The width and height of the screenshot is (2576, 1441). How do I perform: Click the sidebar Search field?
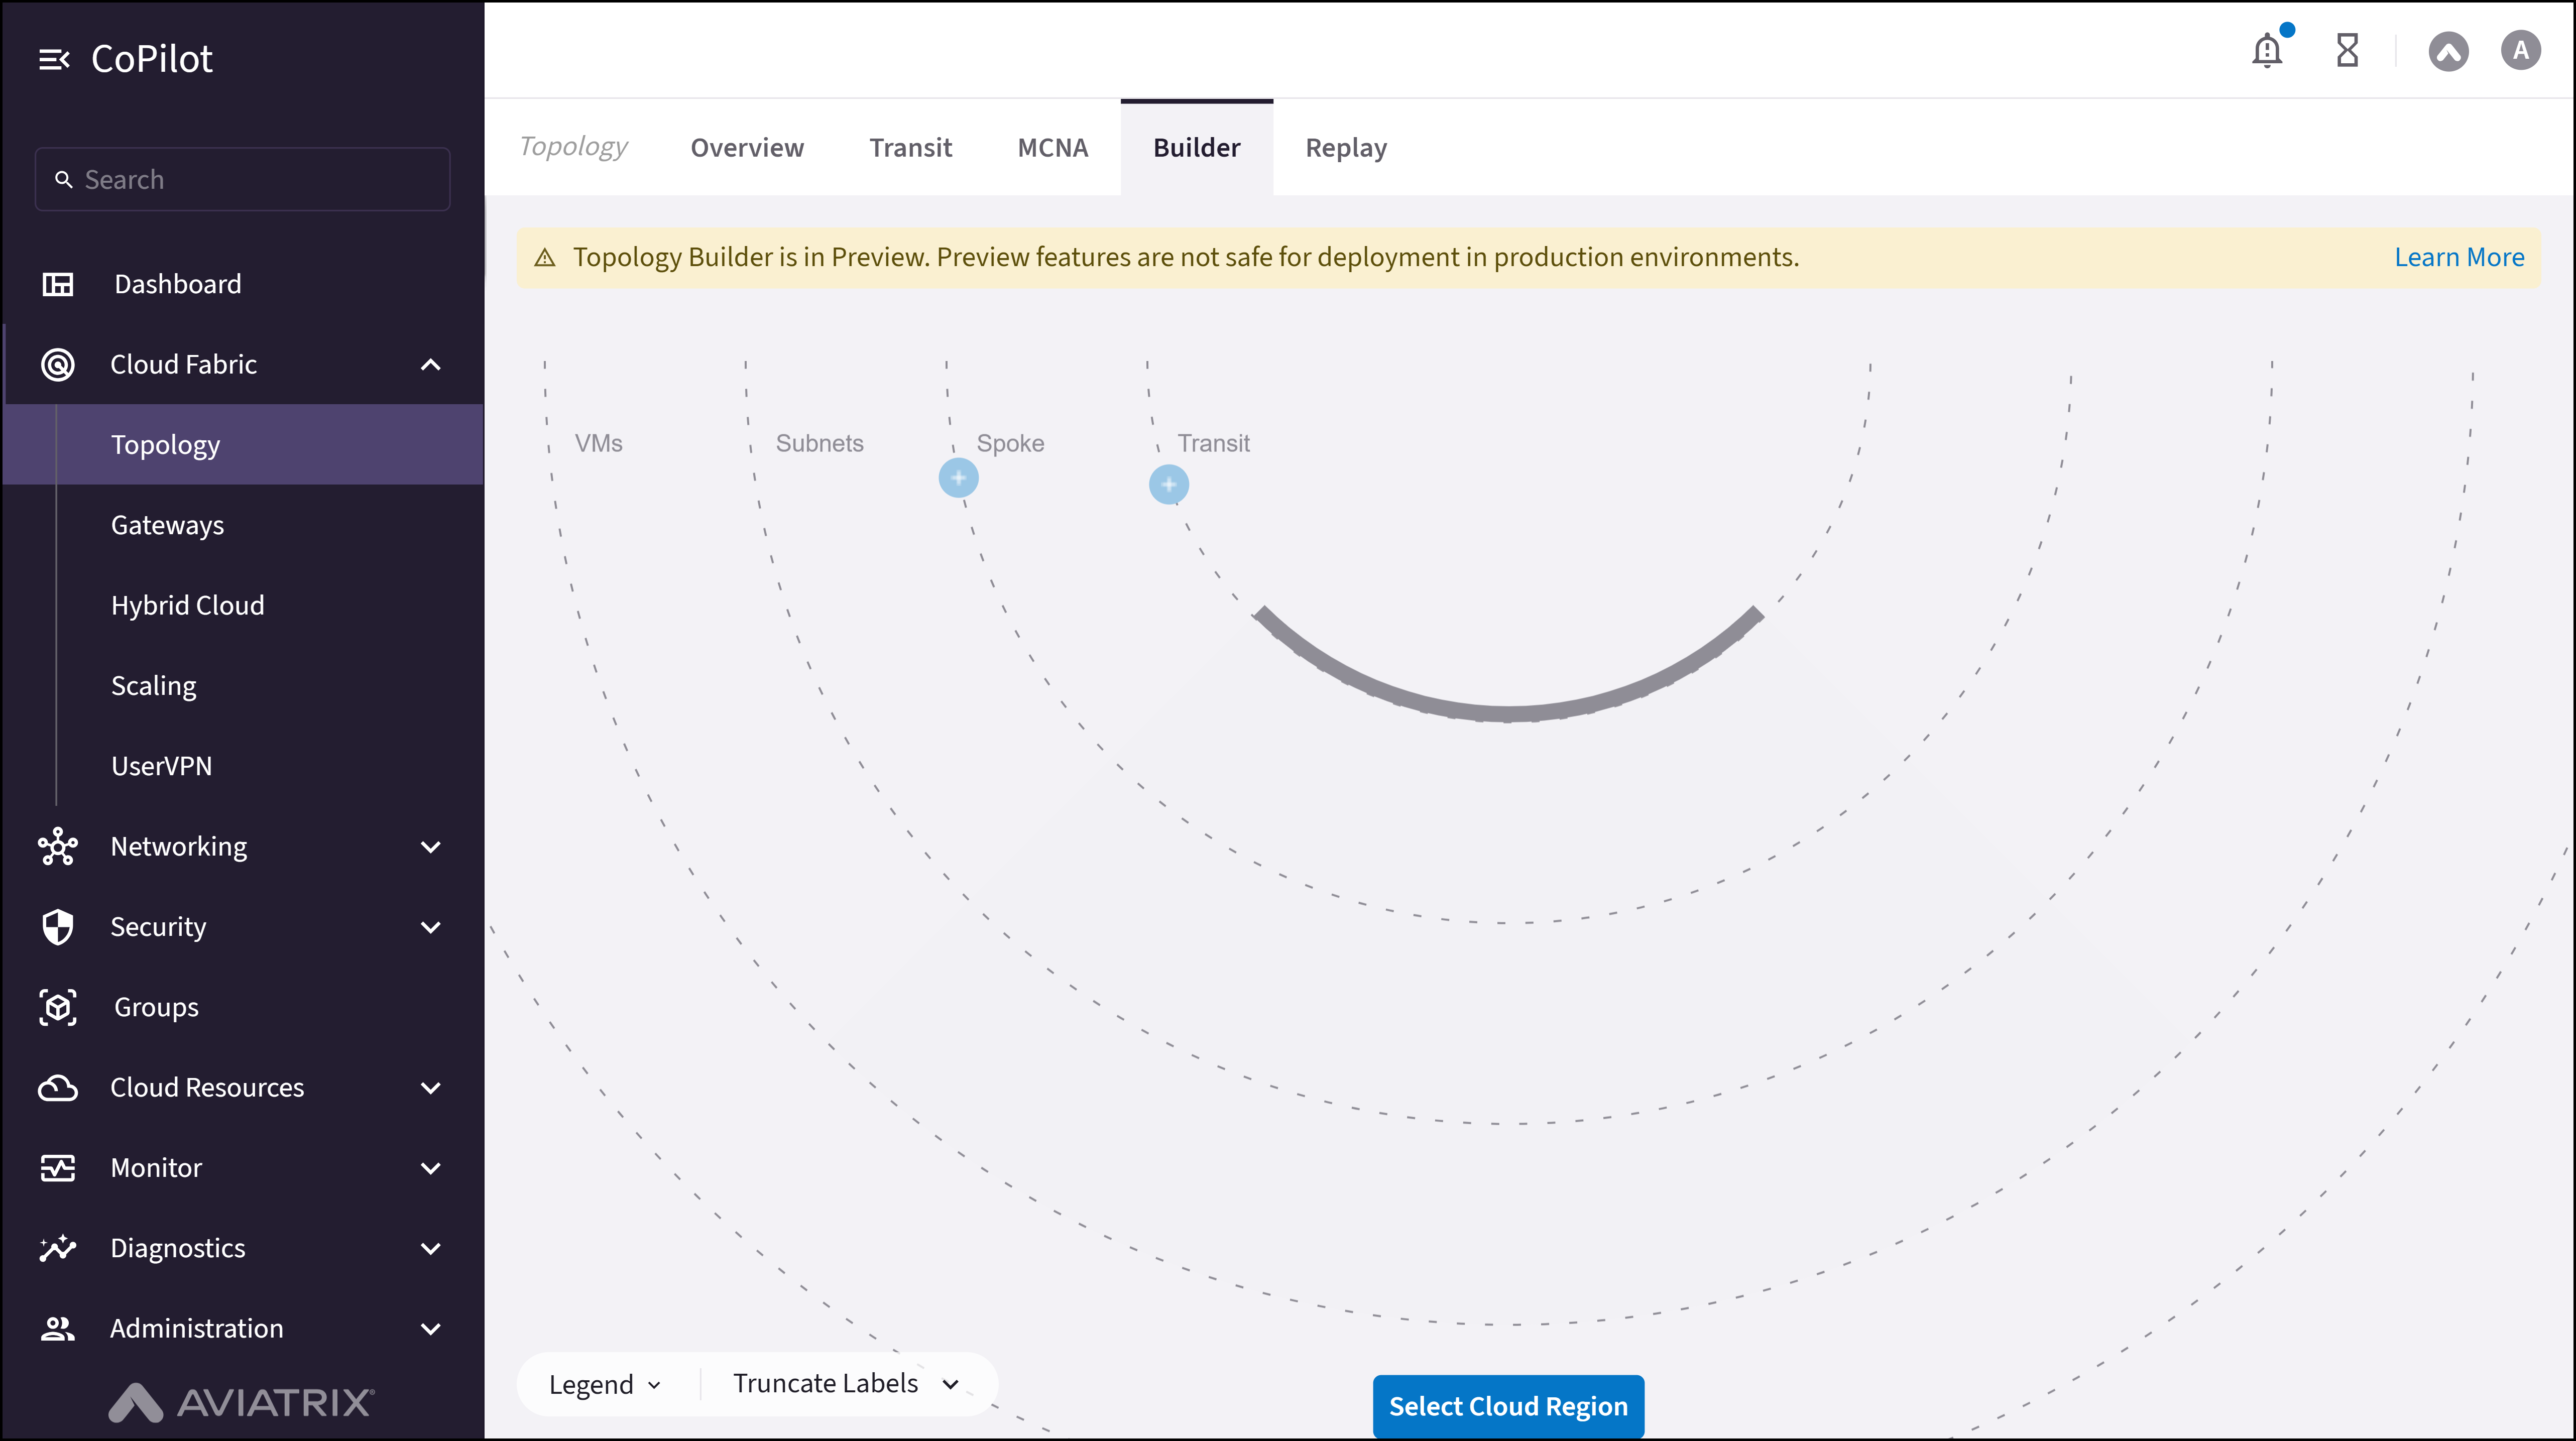pyautogui.click(x=243, y=180)
